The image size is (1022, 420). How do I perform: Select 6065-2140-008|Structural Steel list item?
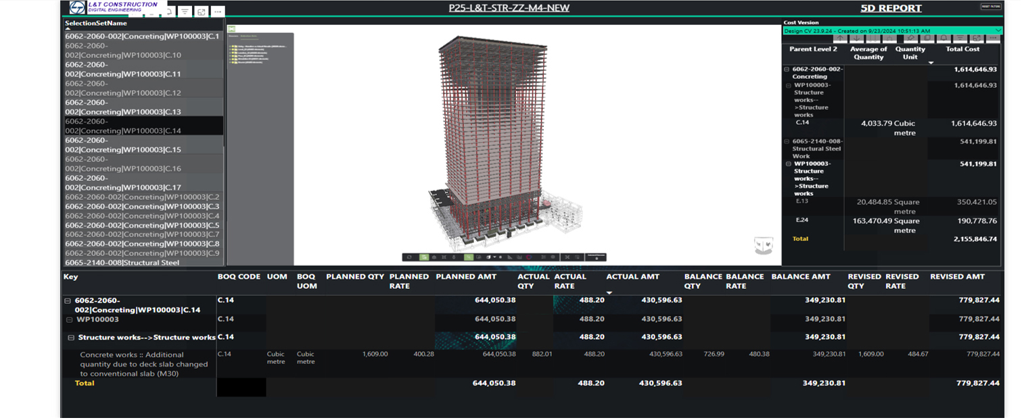pyautogui.click(x=122, y=263)
